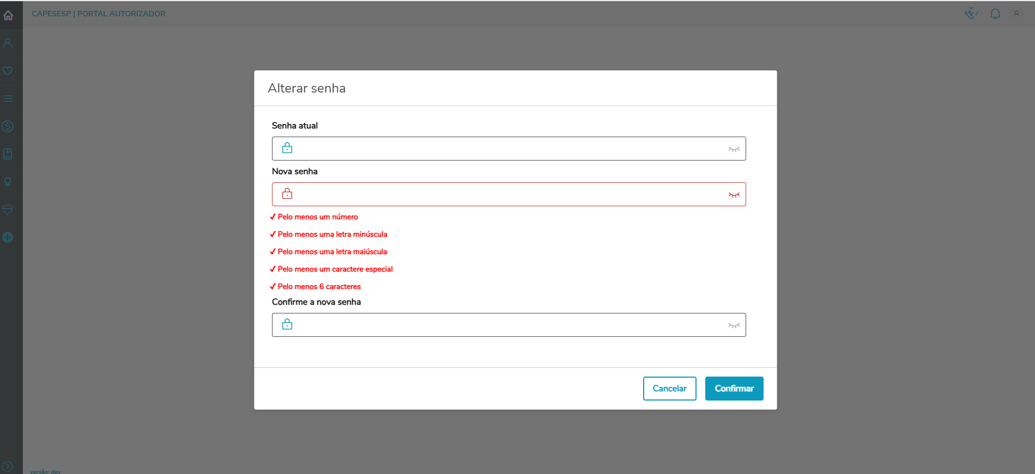The width and height of the screenshot is (1035, 474).
Task: Open the book icon in the sidebar
Action: coord(8,154)
